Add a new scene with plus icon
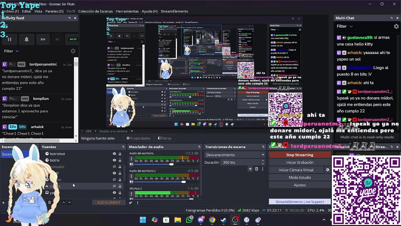 tap(3, 203)
